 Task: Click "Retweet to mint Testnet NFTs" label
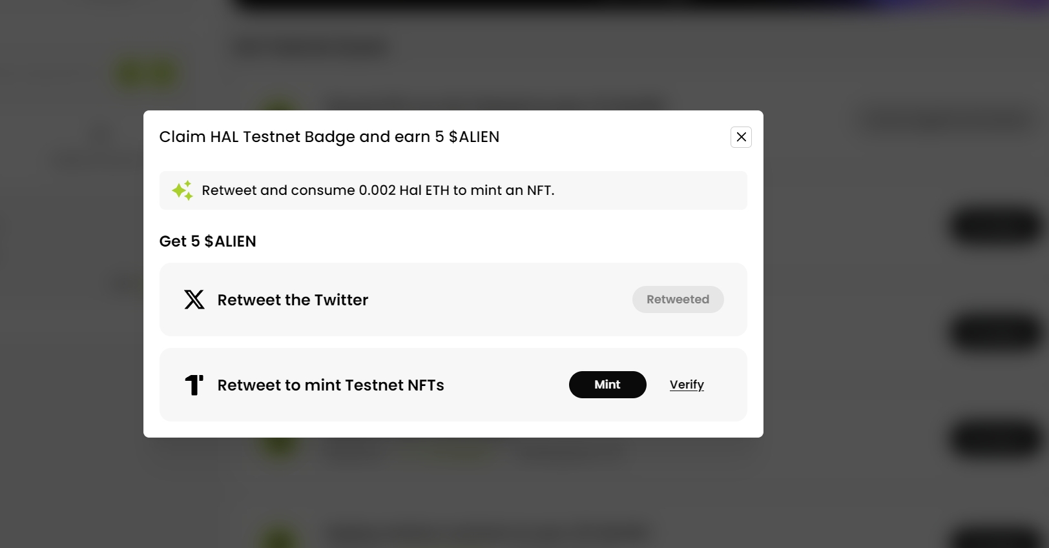tap(331, 385)
